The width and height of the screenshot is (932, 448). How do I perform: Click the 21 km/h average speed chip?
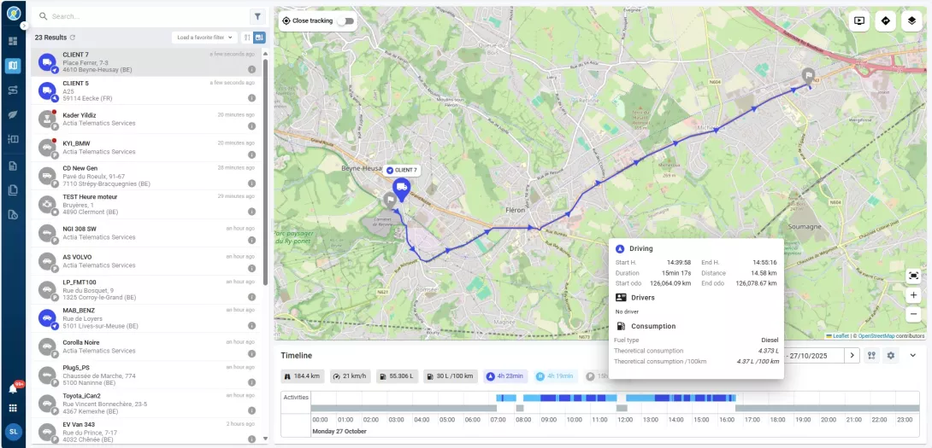(351, 376)
